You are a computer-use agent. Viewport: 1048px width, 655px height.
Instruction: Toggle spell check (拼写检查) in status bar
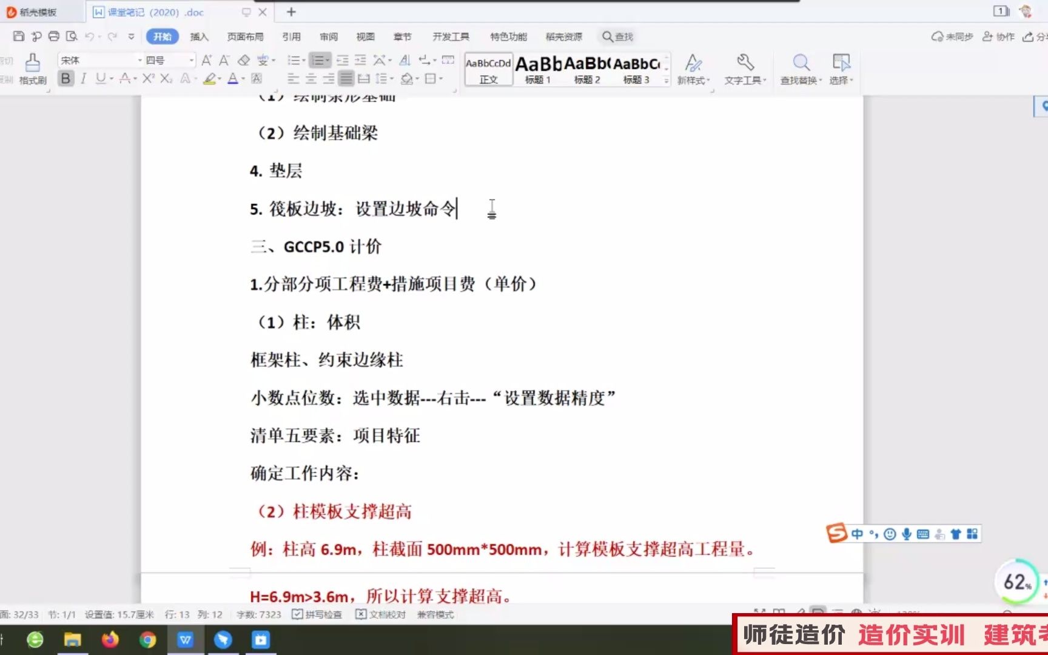[317, 614]
